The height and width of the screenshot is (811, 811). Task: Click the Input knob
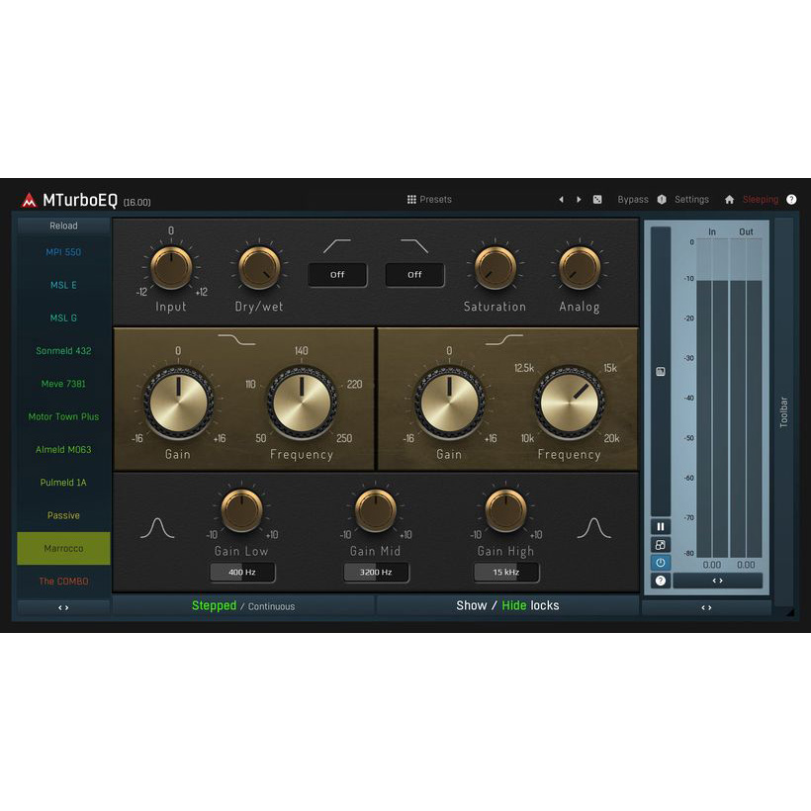pos(171,267)
